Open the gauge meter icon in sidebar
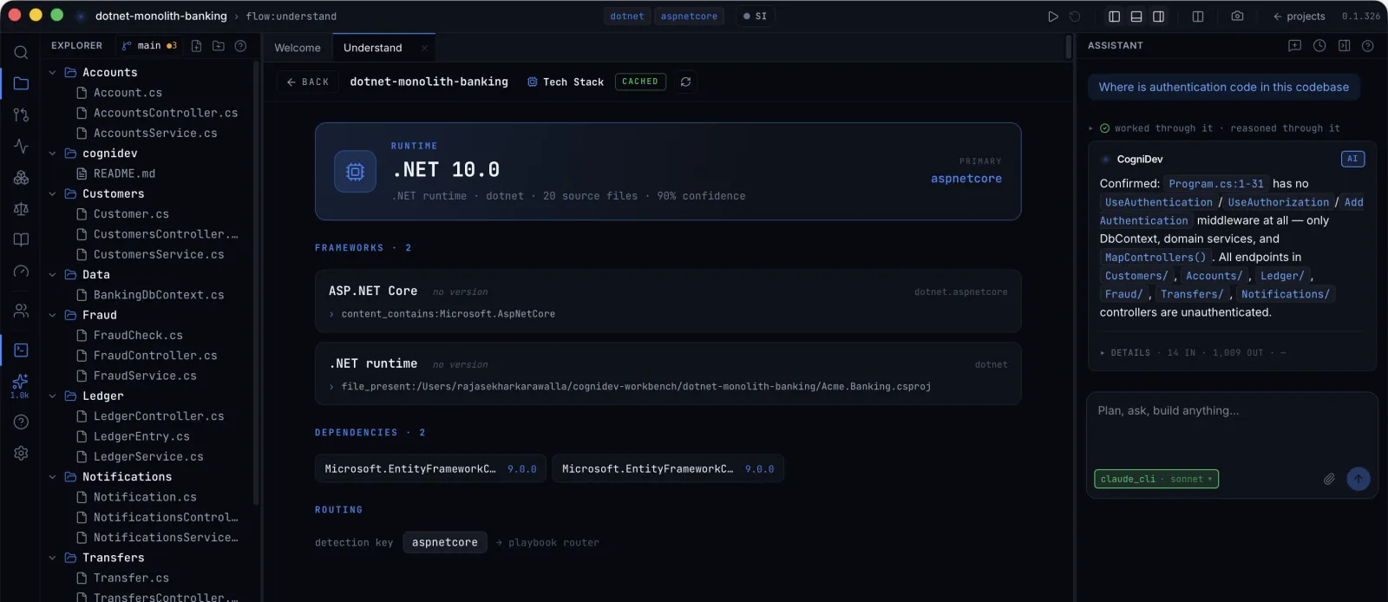The height and width of the screenshot is (602, 1388). click(21, 272)
